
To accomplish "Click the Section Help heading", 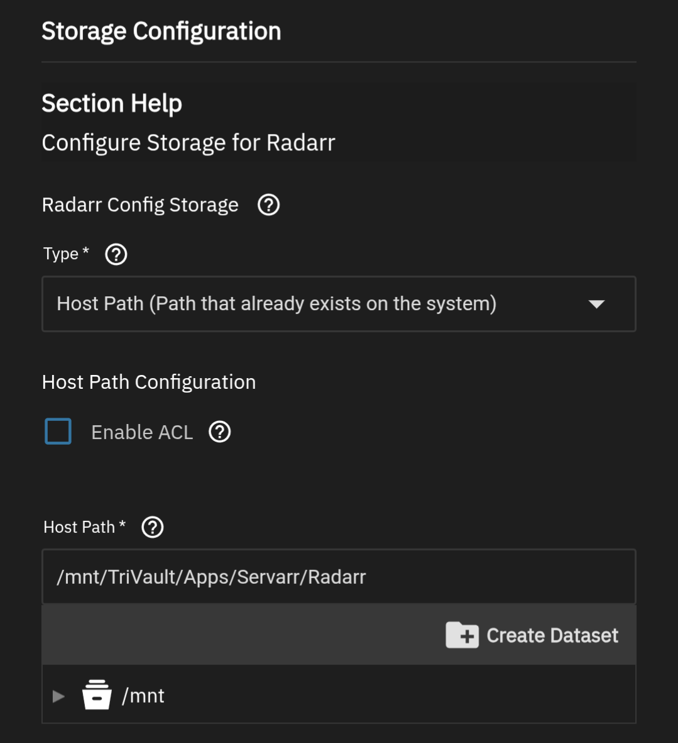I will (x=112, y=103).
